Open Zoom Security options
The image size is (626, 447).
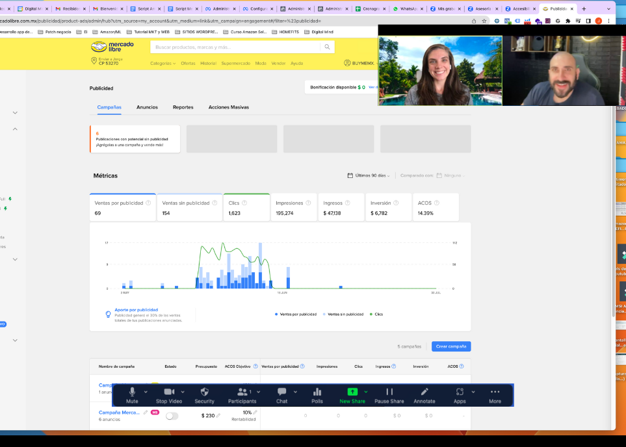pyautogui.click(x=204, y=396)
